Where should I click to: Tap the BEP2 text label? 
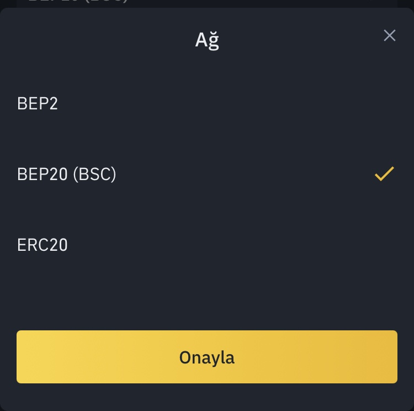click(x=38, y=103)
